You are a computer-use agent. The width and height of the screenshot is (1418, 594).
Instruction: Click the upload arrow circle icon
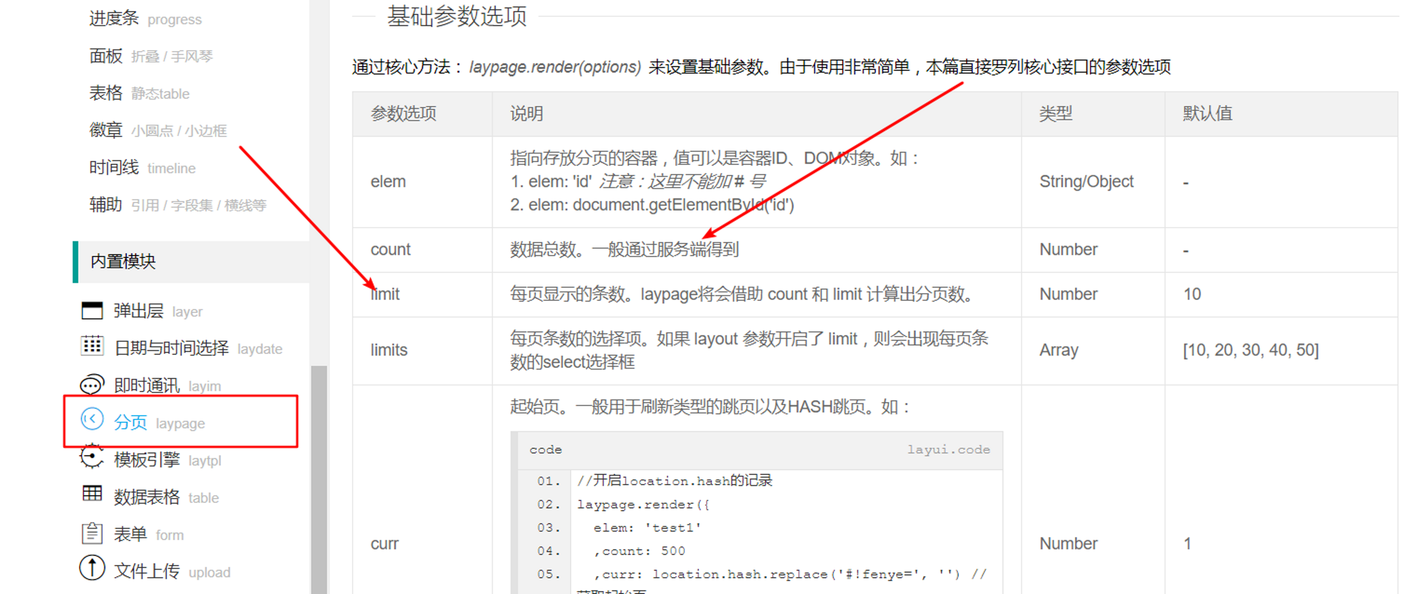(x=92, y=568)
